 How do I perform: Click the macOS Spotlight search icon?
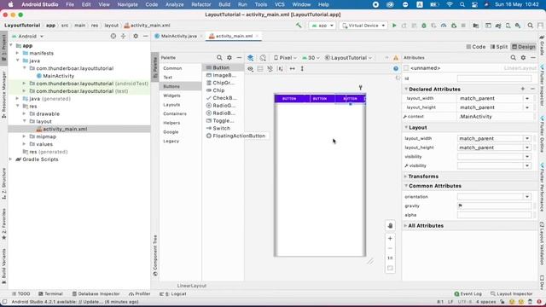point(462,4)
